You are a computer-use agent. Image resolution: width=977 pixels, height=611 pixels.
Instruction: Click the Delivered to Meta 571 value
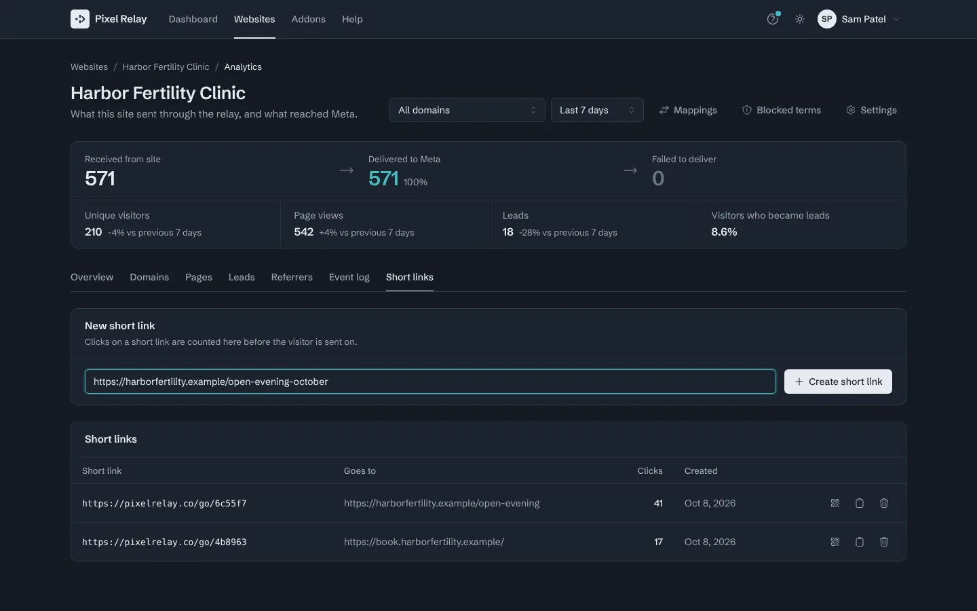[383, 179]
